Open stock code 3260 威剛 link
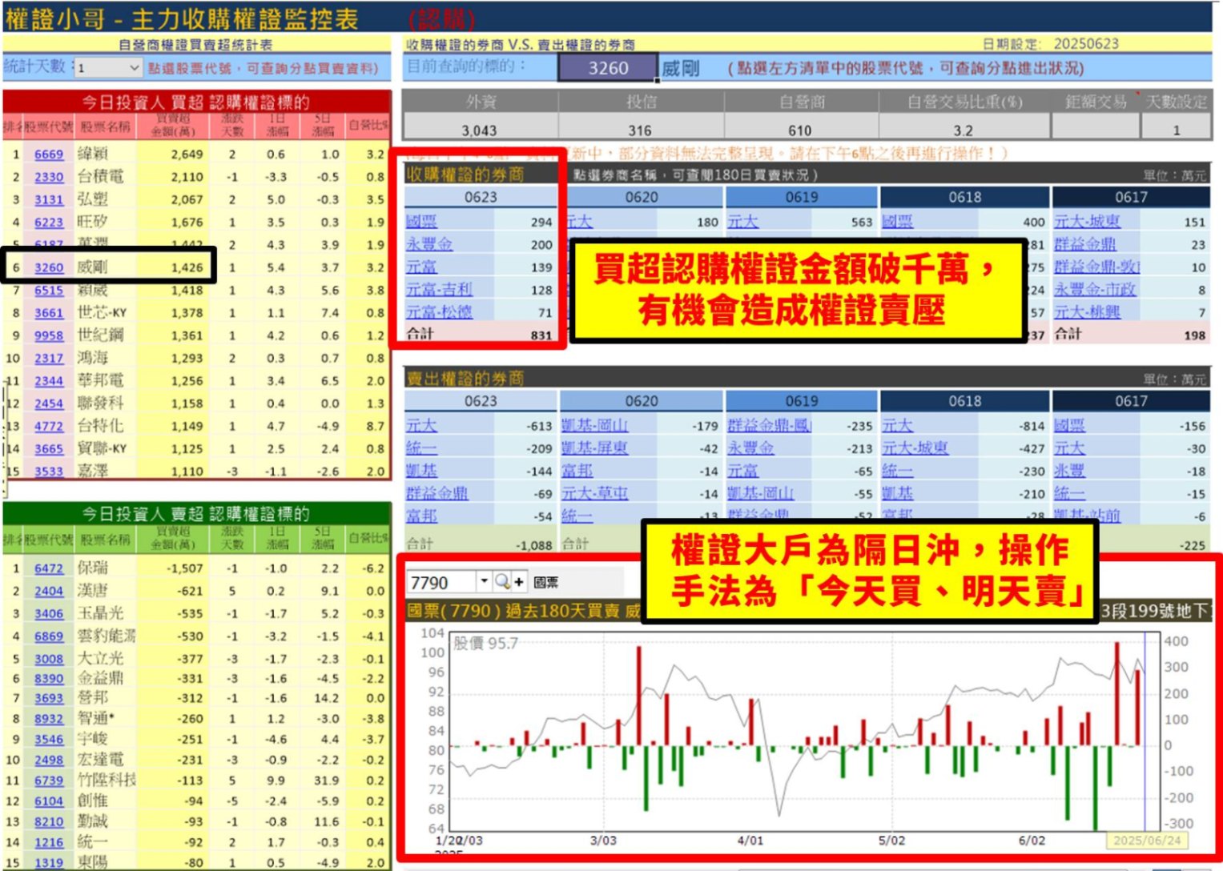The width and height of the screenshot is (1223, 871). [x=49, y=267]
